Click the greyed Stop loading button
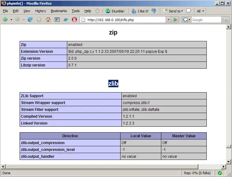The height and width of the screenshot is (177, 232). (x=39, y=20)
